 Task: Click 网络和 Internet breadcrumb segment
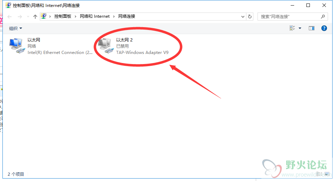(95, 16)
